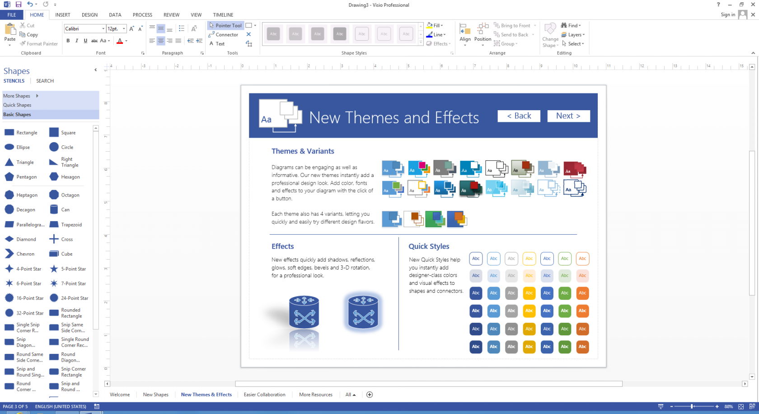Toggle italic formatting
The image size is (759, 414).
coord(77,41)
